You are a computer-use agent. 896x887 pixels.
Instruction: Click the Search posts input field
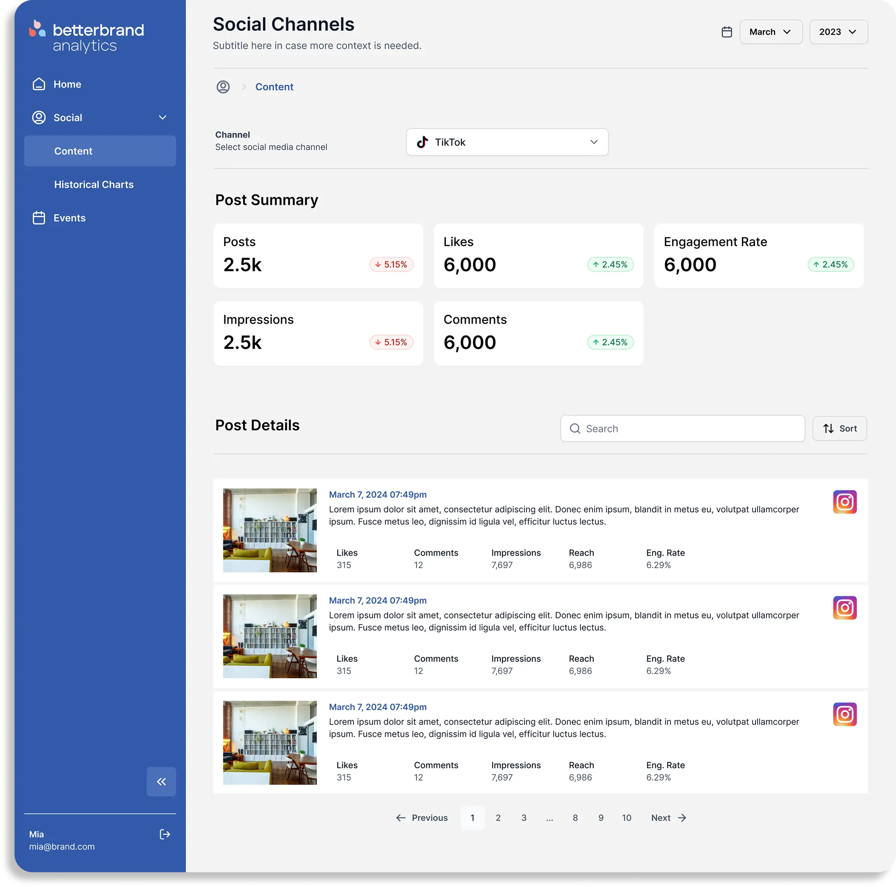tap(683, 429)
